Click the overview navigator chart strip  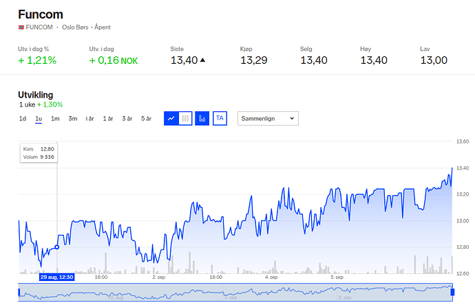[x=235, y=292]
